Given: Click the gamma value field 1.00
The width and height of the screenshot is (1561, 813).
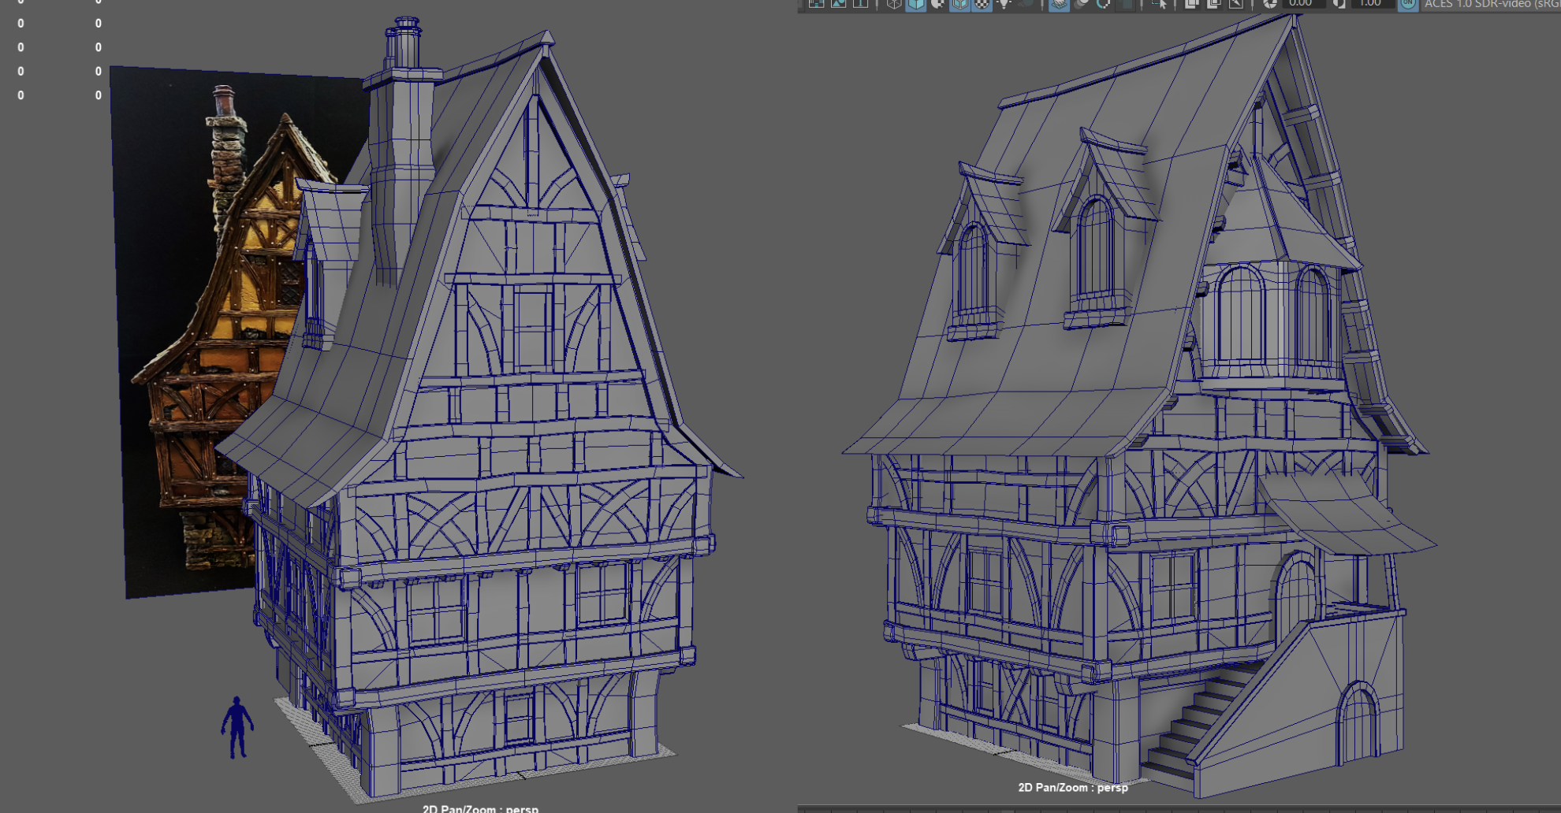Looking at the screenshot, I should coord(1369,4).
